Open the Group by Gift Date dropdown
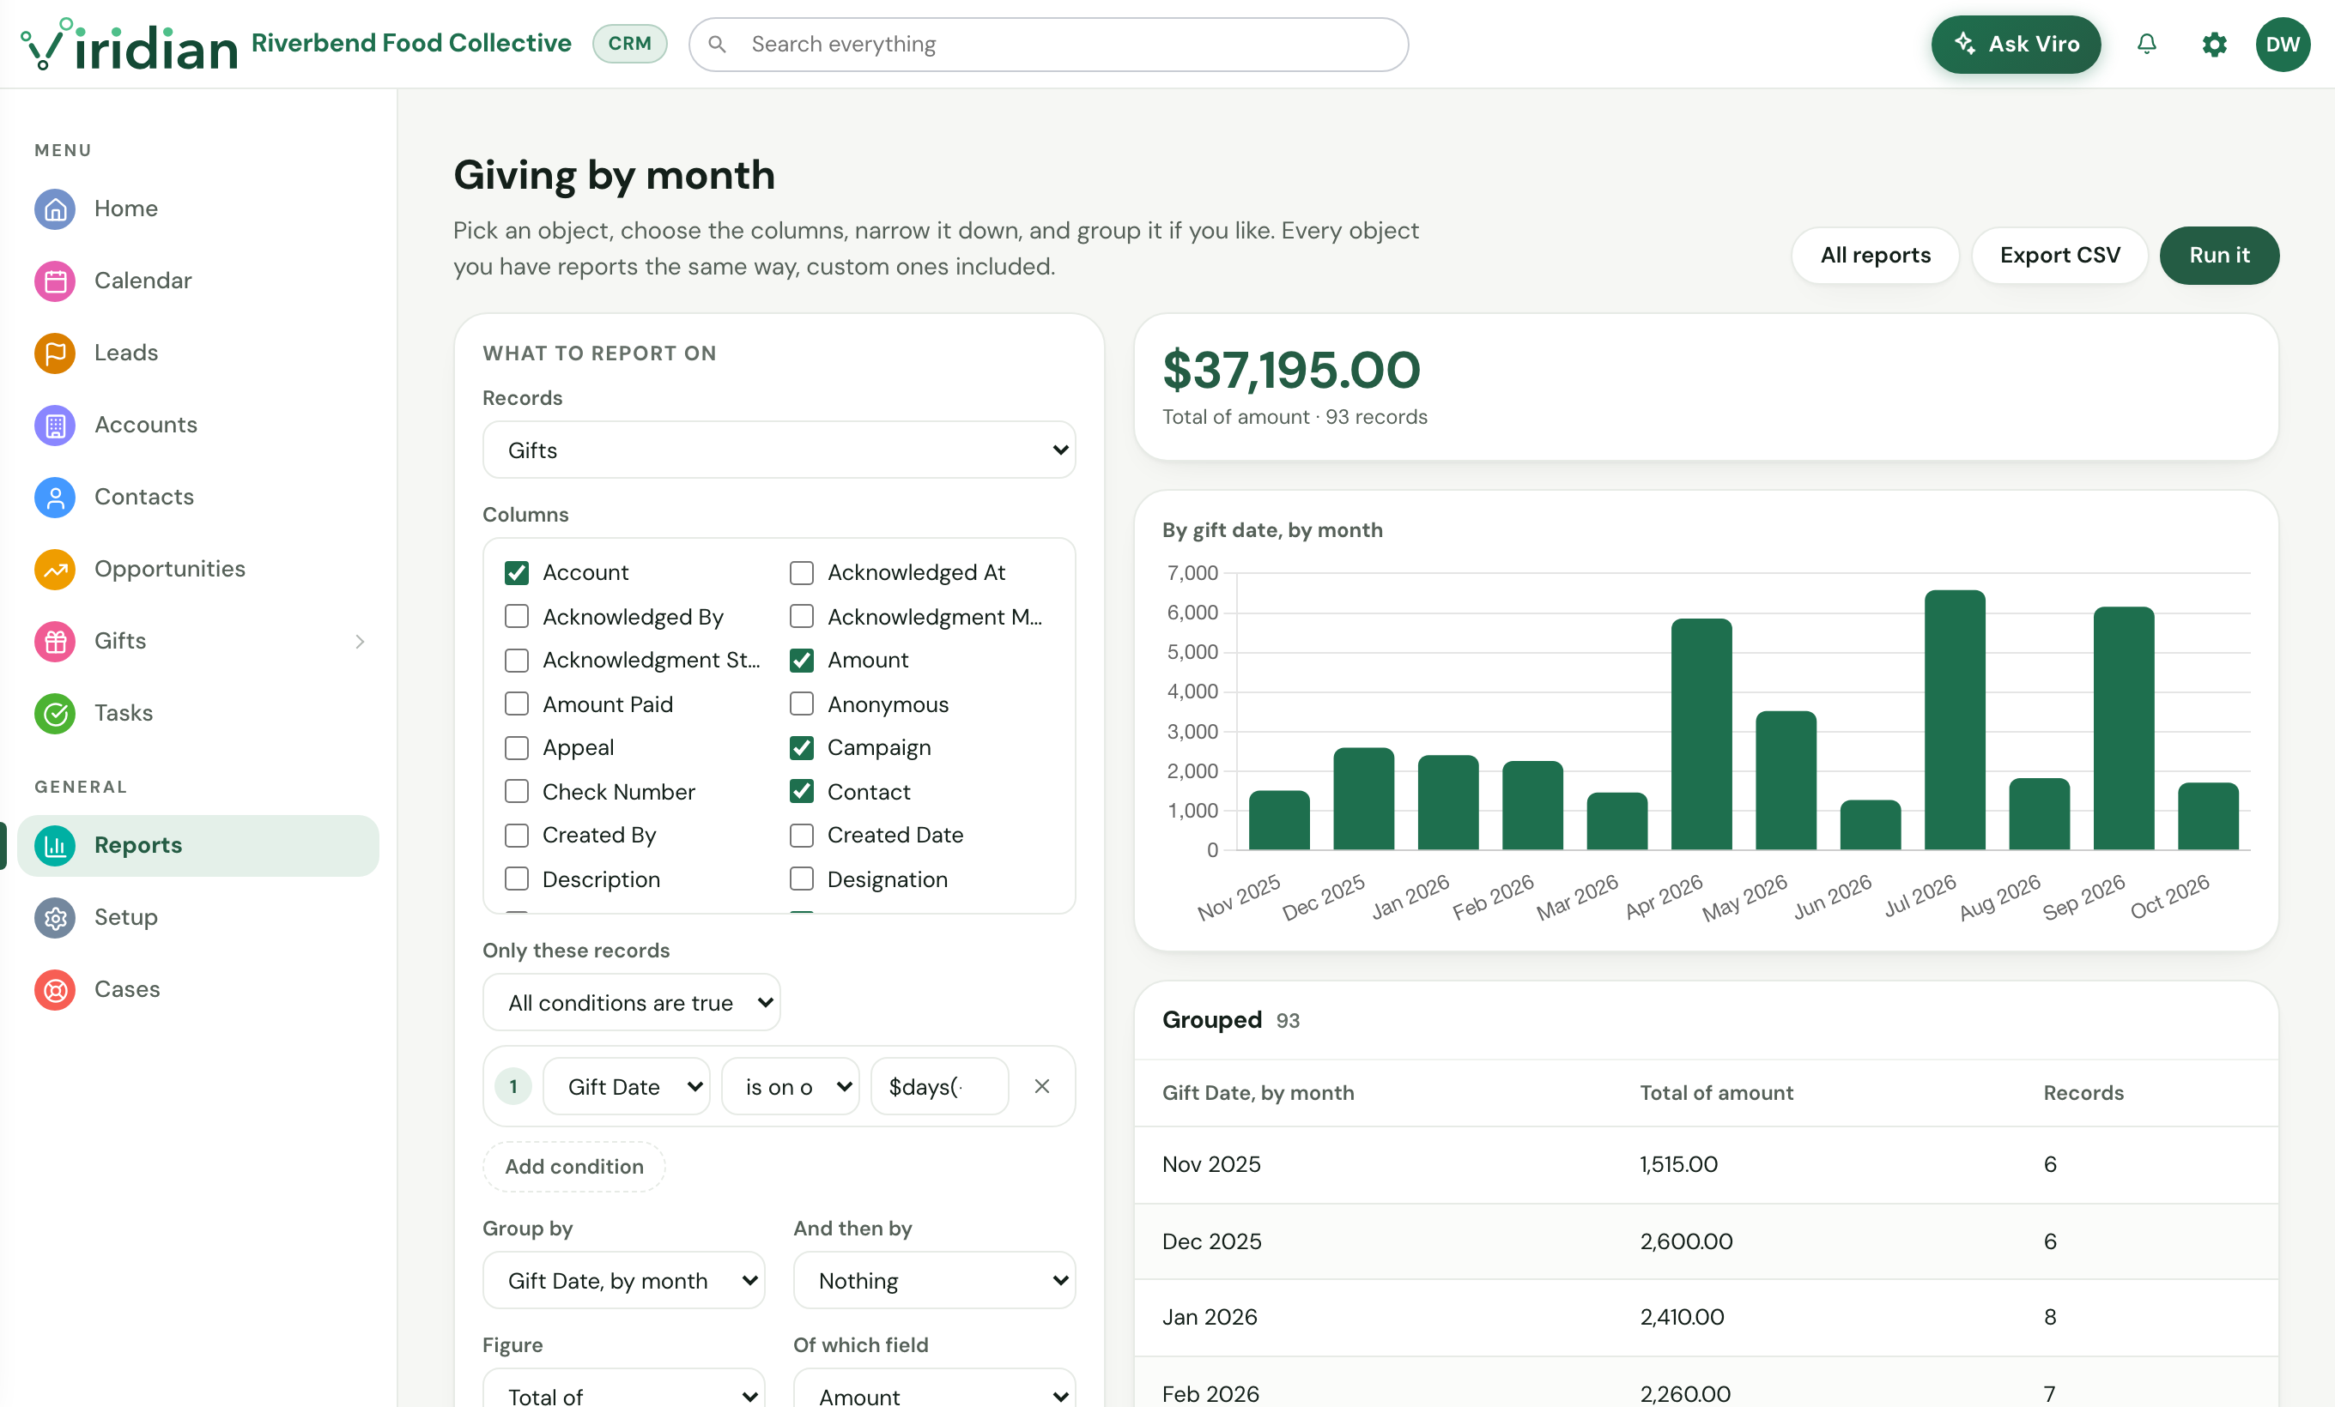The width and height of the screenshot is (2335, 1407). point(623,1280)
